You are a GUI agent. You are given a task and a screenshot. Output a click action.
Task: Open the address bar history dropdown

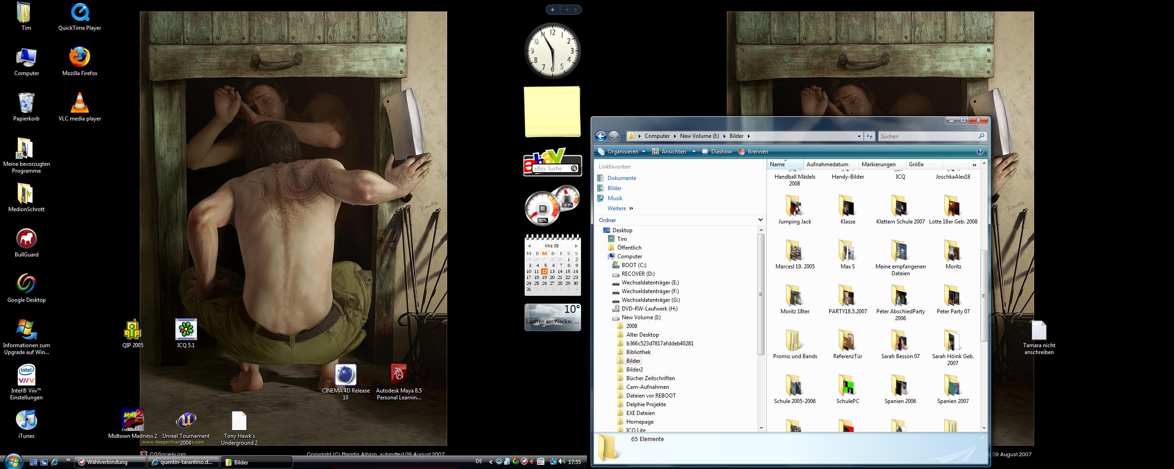click(x=859, y=136)
